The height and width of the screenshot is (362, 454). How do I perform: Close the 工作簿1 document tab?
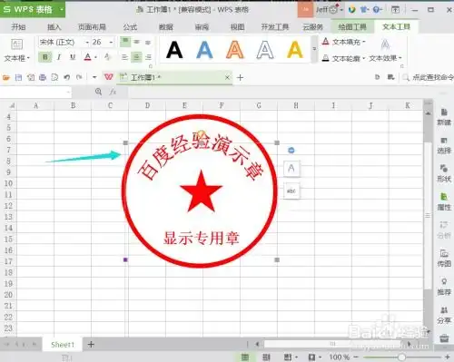click(227, 78)
